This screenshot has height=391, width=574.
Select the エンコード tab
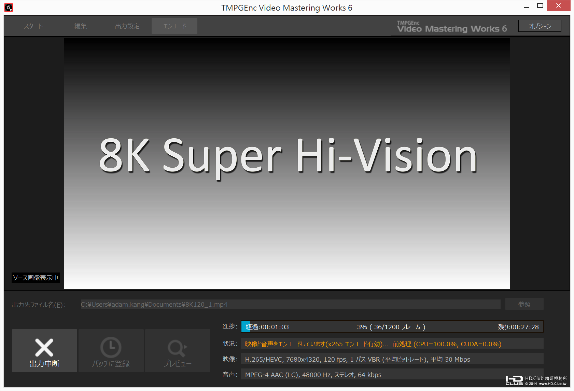click(174, 26)
